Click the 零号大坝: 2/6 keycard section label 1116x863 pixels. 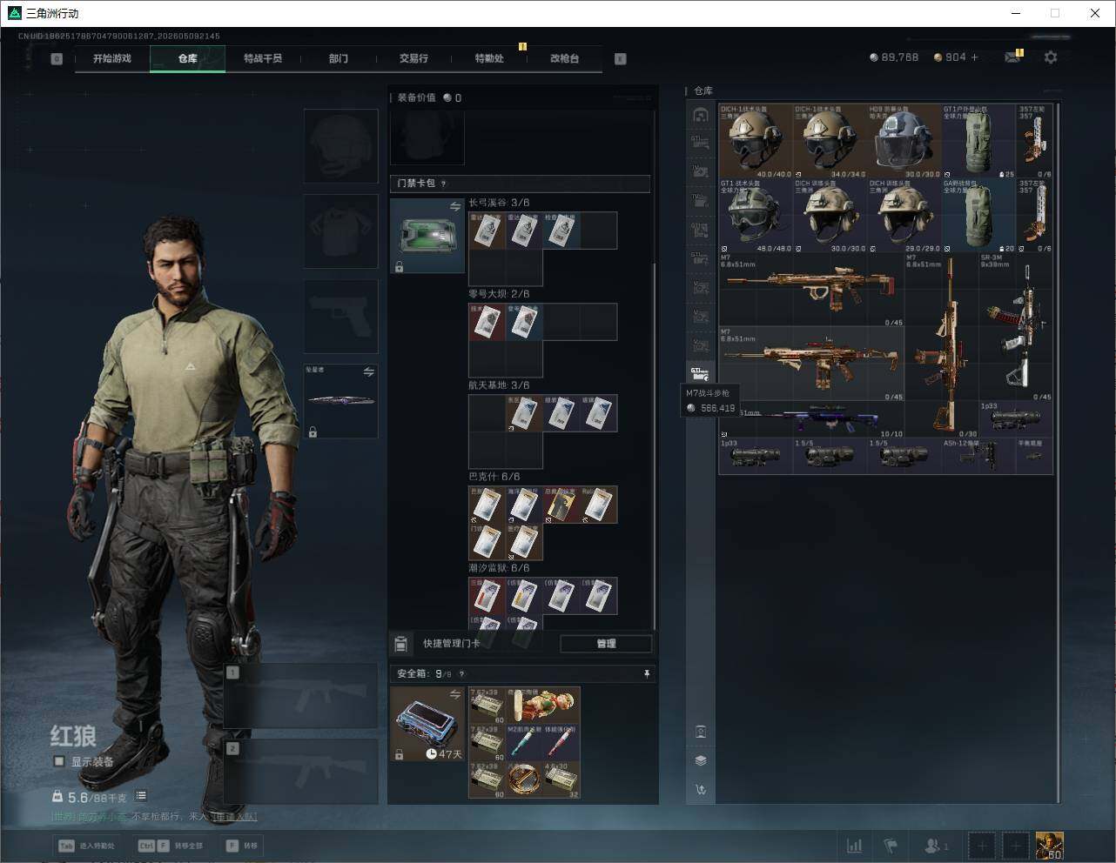(499, 294)
